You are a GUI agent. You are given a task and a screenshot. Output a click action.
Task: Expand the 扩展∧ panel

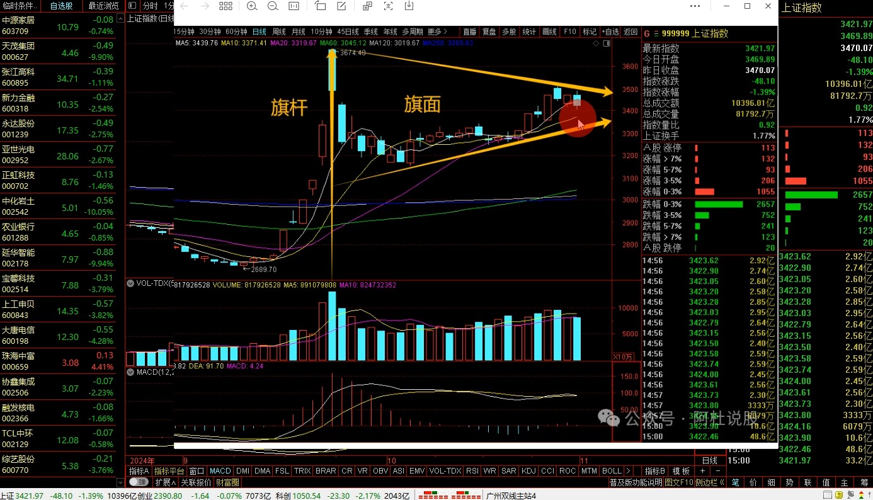(165, 482)
